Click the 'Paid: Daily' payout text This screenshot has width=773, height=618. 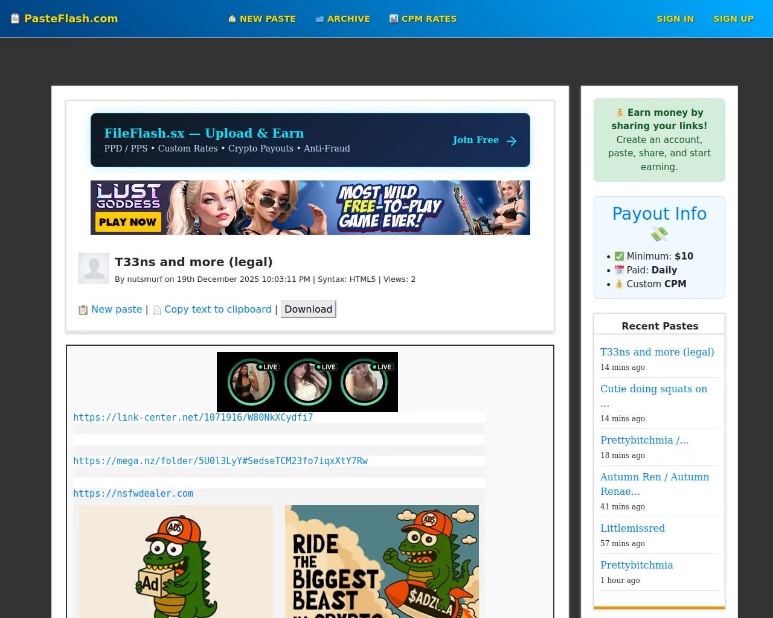652,270
